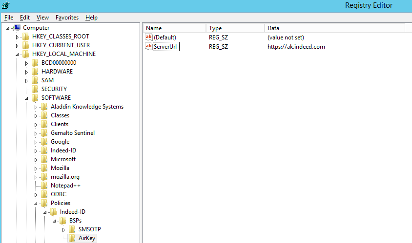Click the Registry Editor title bar icon
The image size is (412, 243).
[x=6, y=5]
